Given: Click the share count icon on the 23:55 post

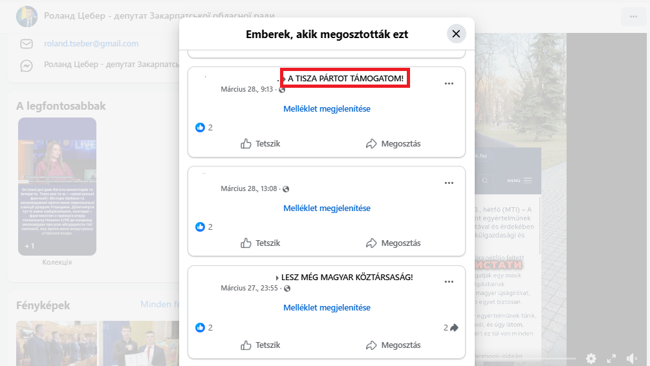Looking at the screenshot, I should click(453, 328).
